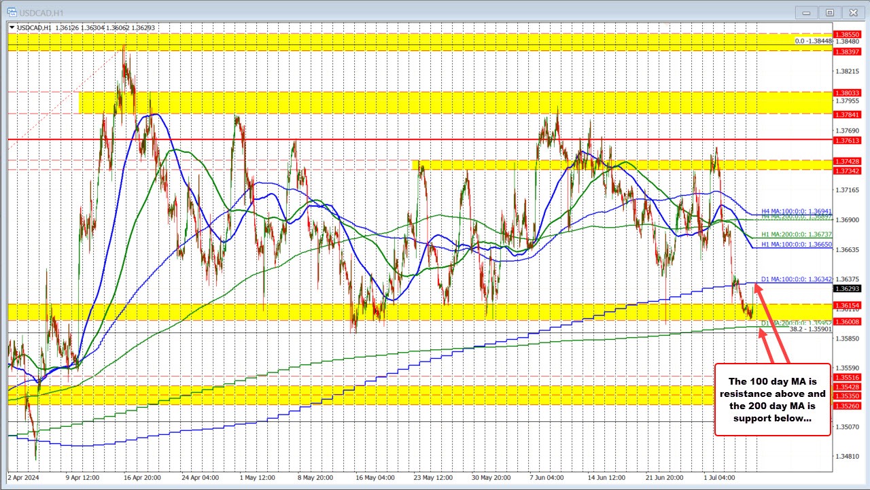Click the small triangle before the USDCAD,H1 chart header
The width and height of the screenshot is (870, 490).
(x=13, y=27)
